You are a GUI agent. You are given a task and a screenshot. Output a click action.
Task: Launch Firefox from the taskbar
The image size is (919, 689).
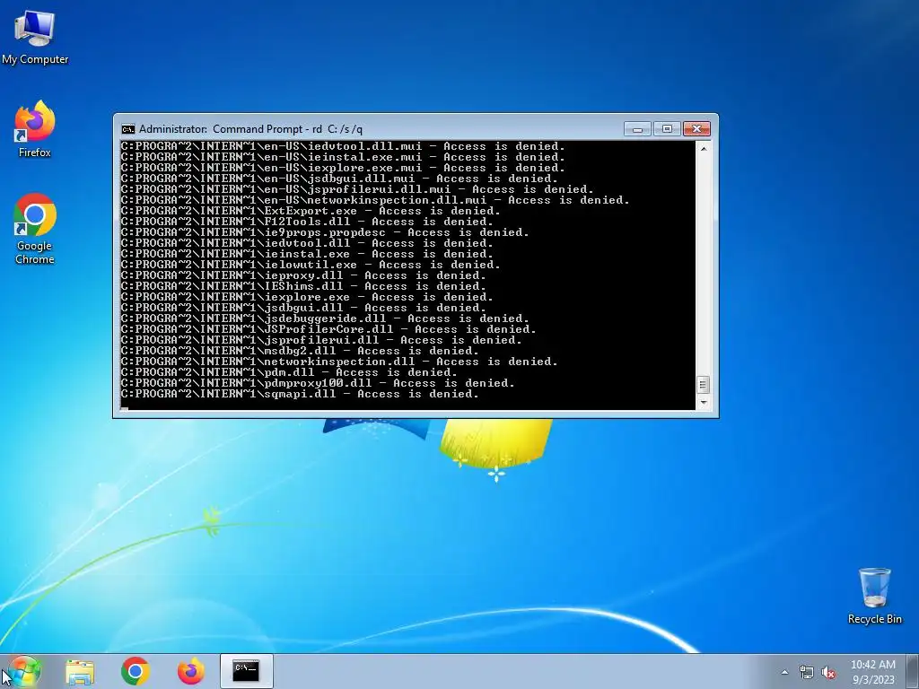click(191, 671)
